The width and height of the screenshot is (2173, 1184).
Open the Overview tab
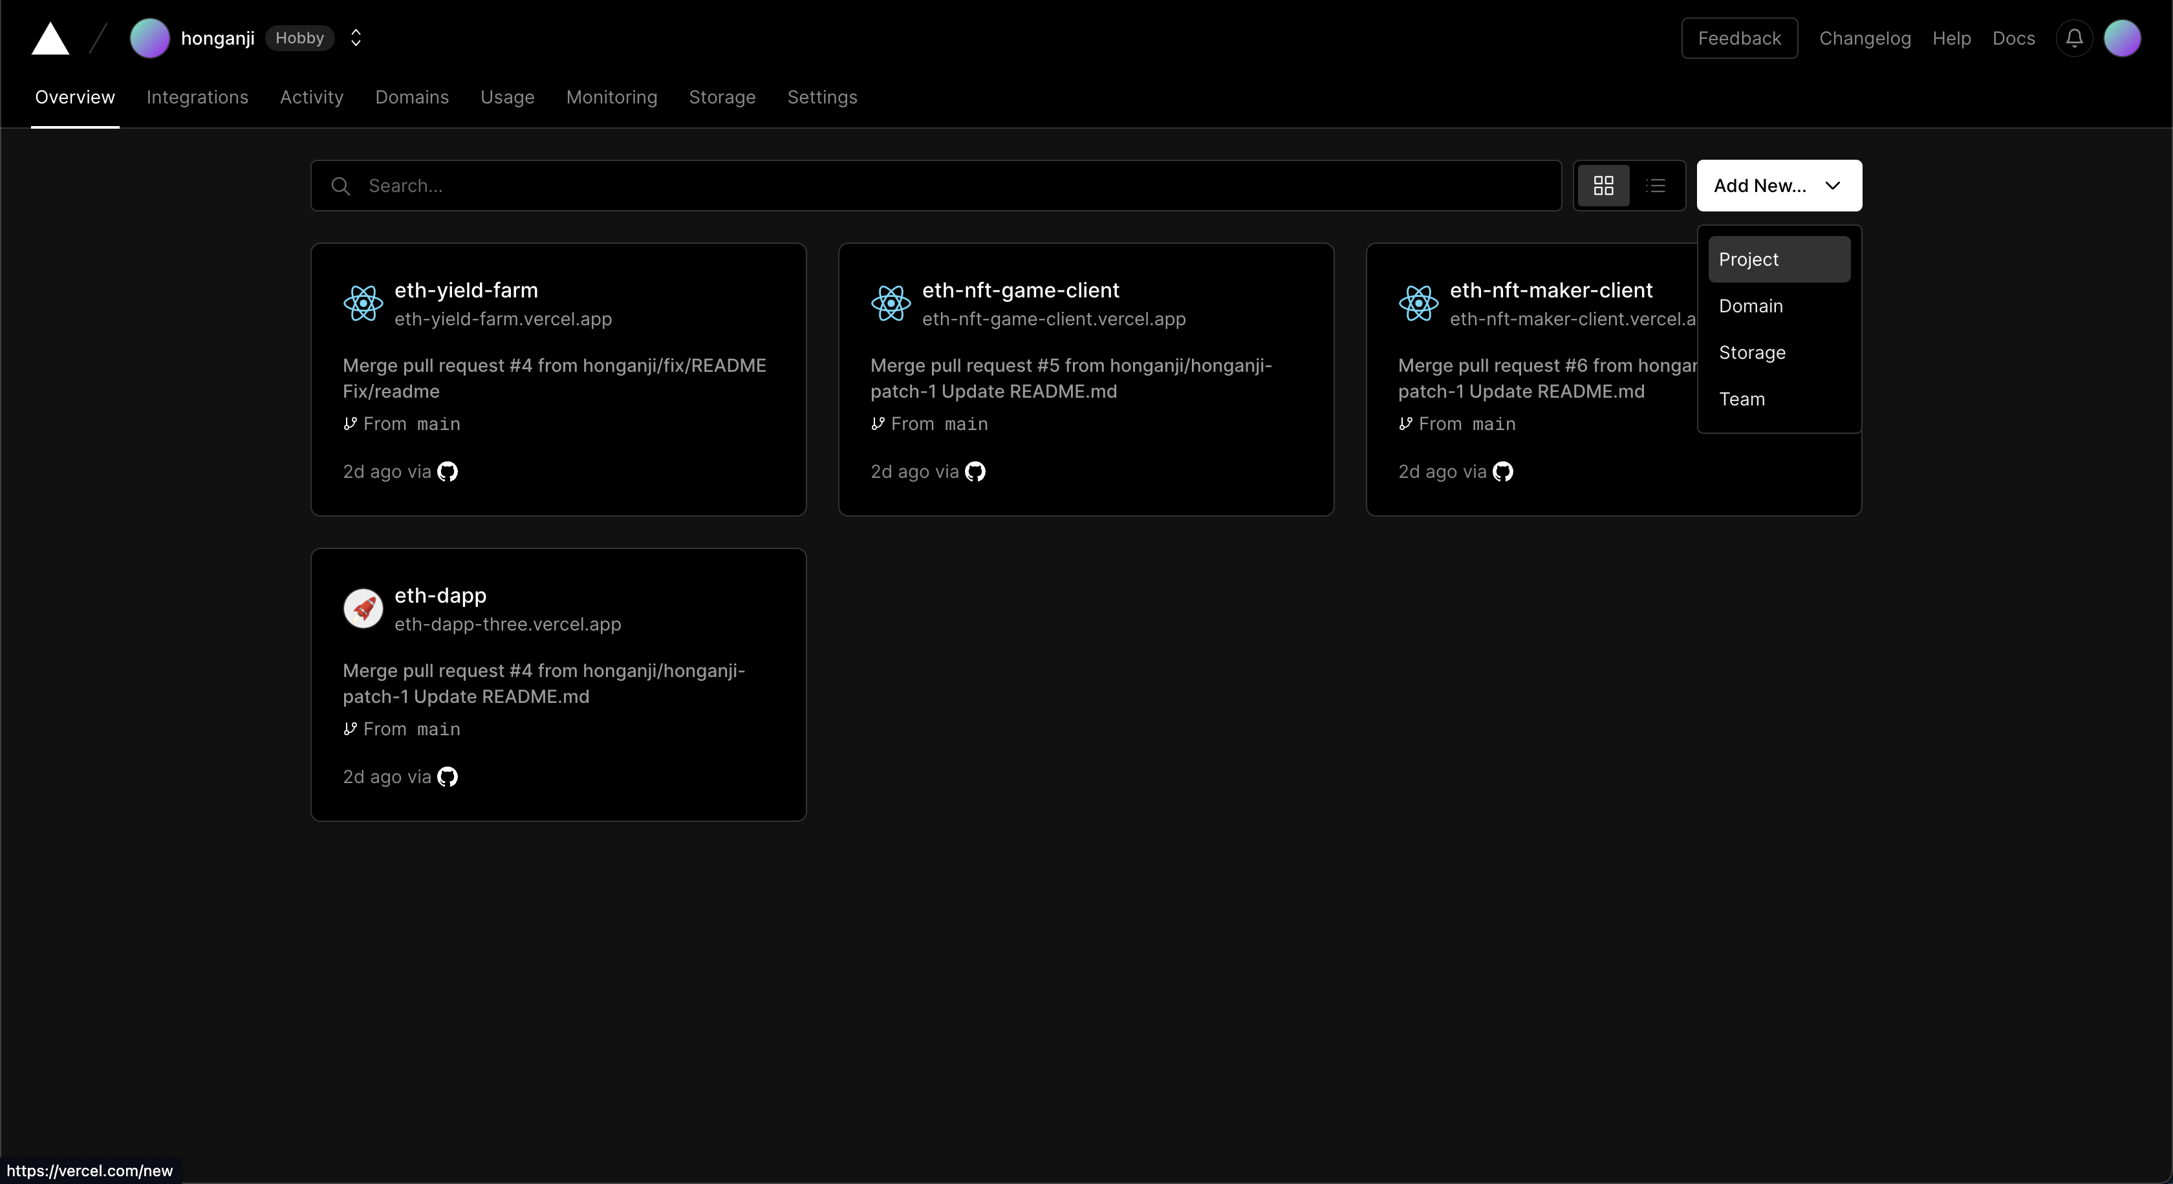click(x=75, y=97)
